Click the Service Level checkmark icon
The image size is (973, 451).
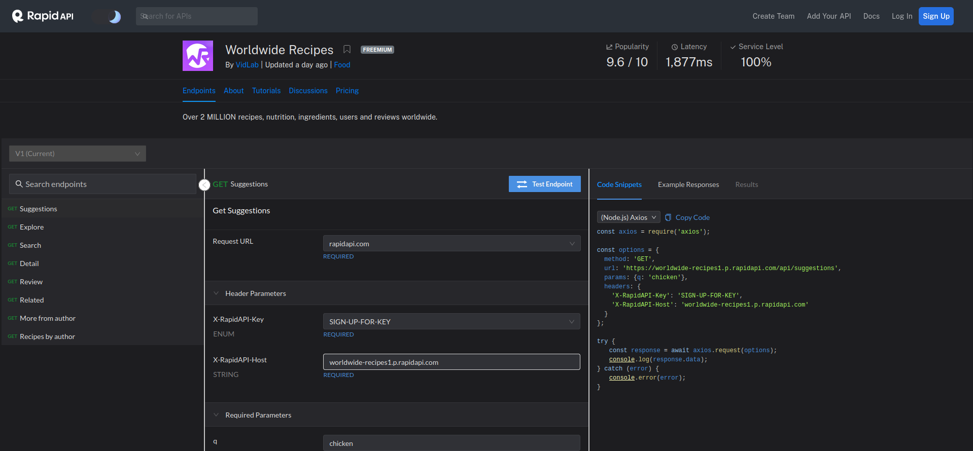[x=733, y=47]
